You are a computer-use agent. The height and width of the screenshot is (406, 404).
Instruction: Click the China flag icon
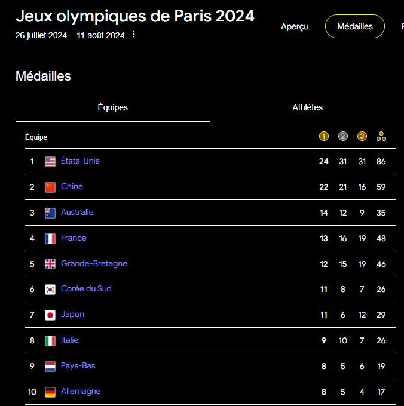click(x=50, y=187)
